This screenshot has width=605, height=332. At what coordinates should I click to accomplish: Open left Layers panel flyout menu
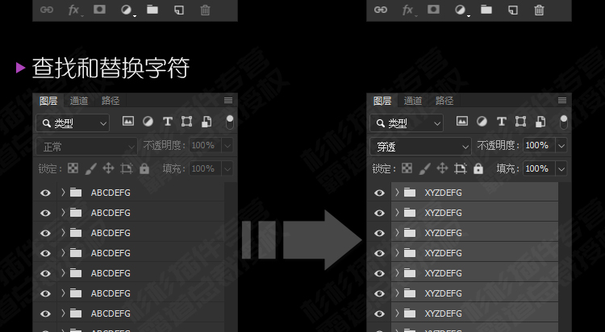coord(228,100)
